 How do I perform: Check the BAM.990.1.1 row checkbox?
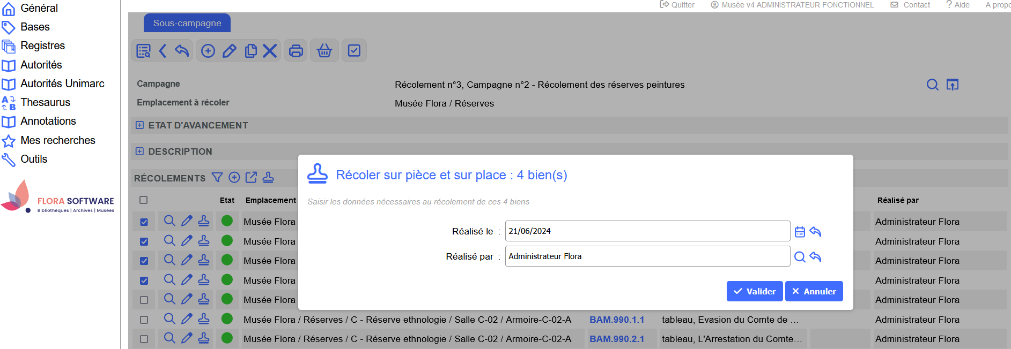tap(144, 320)
